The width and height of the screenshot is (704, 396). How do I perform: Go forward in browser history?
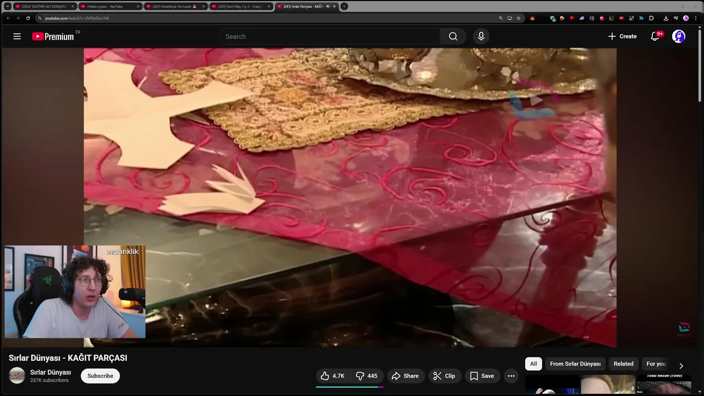[18, 18]
